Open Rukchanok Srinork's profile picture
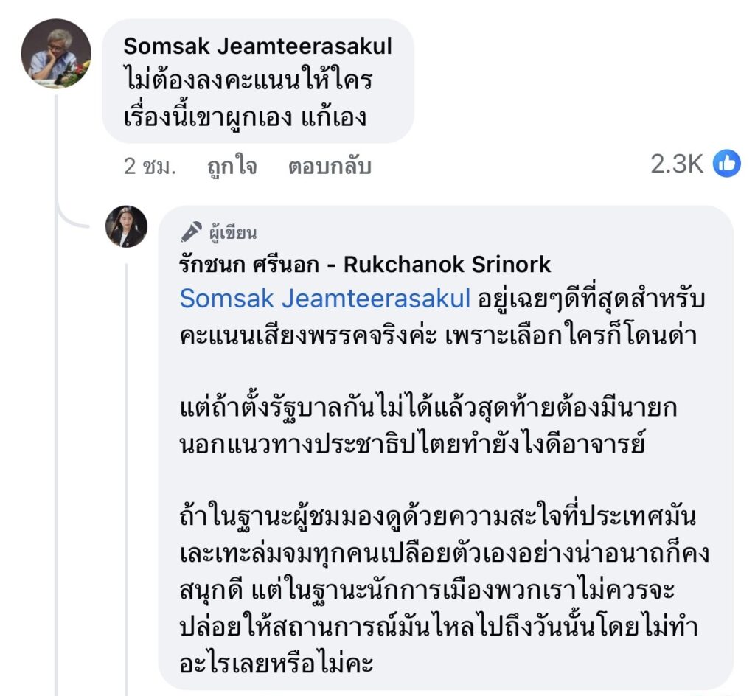 (127, 226)
